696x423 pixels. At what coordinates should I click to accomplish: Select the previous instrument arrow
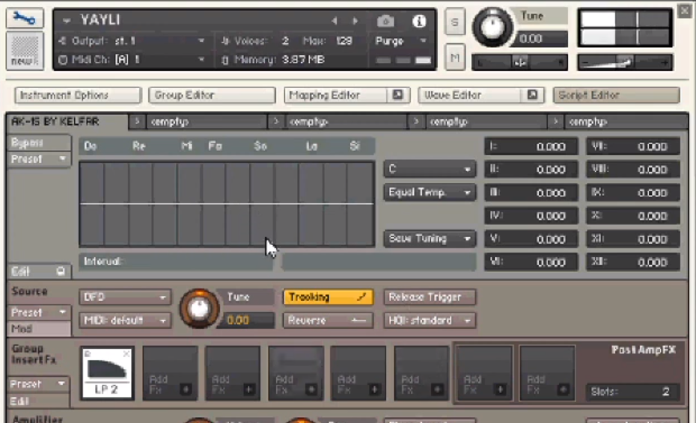coord(335,21)
